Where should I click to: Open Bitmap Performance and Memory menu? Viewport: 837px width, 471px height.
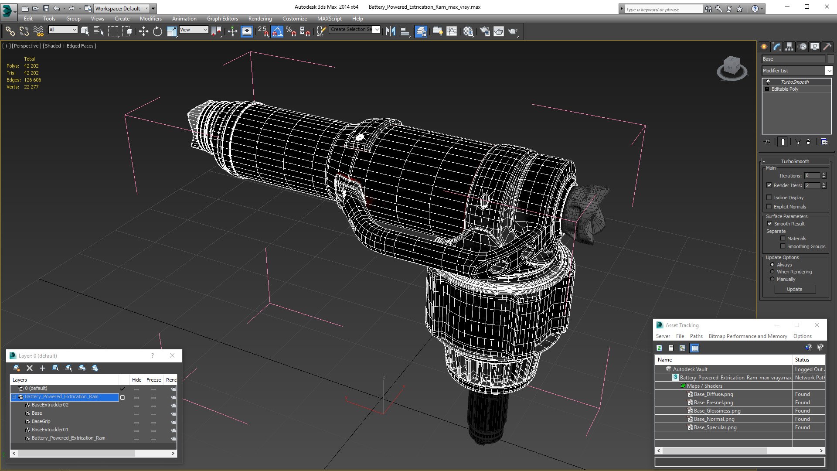pos(748,336)
